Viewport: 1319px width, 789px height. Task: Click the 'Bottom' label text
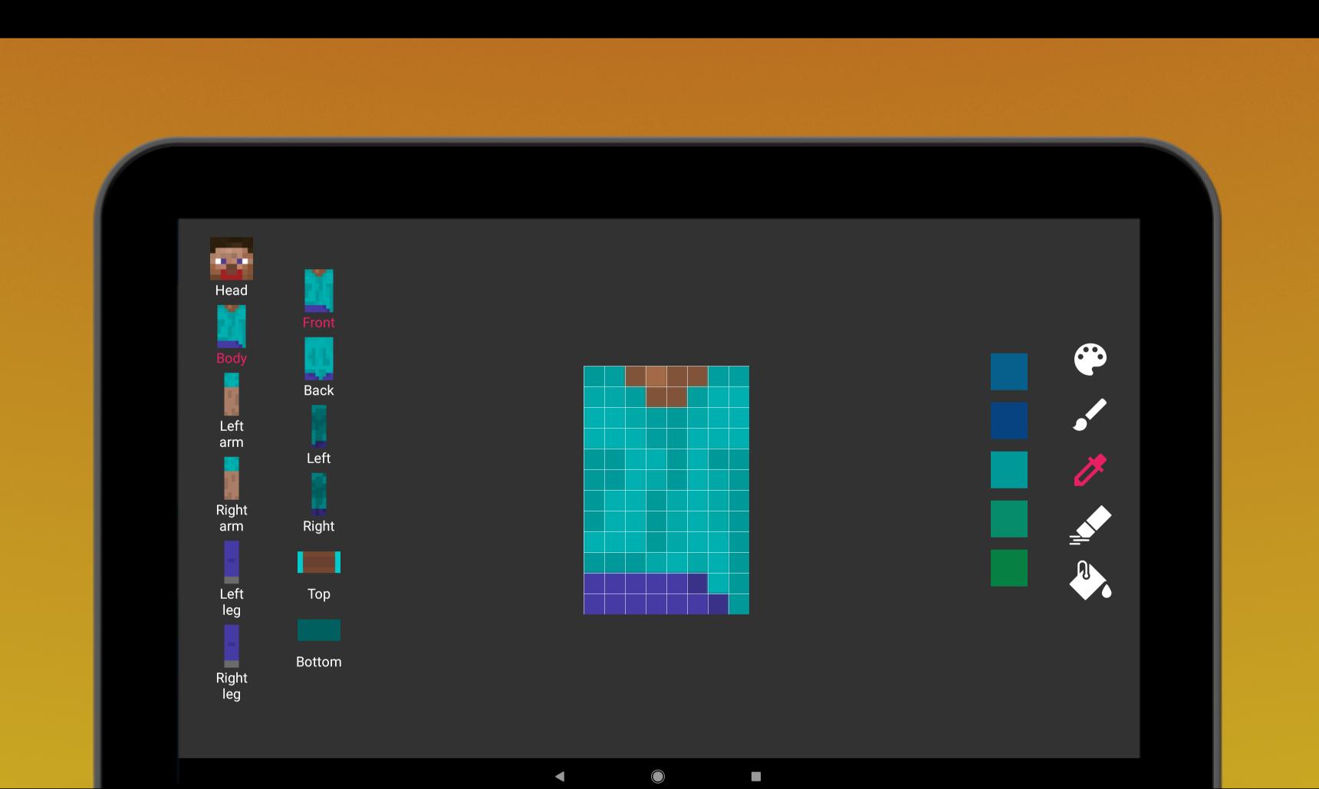click(x=318, y=662)
